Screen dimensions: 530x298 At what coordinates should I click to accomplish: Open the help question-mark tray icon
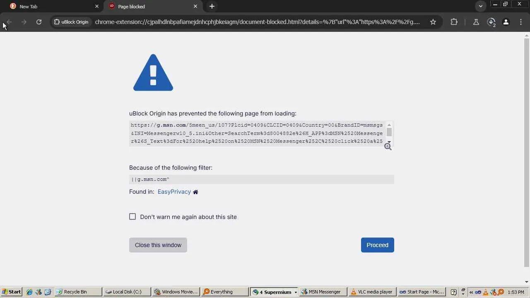tap(454, 292)
